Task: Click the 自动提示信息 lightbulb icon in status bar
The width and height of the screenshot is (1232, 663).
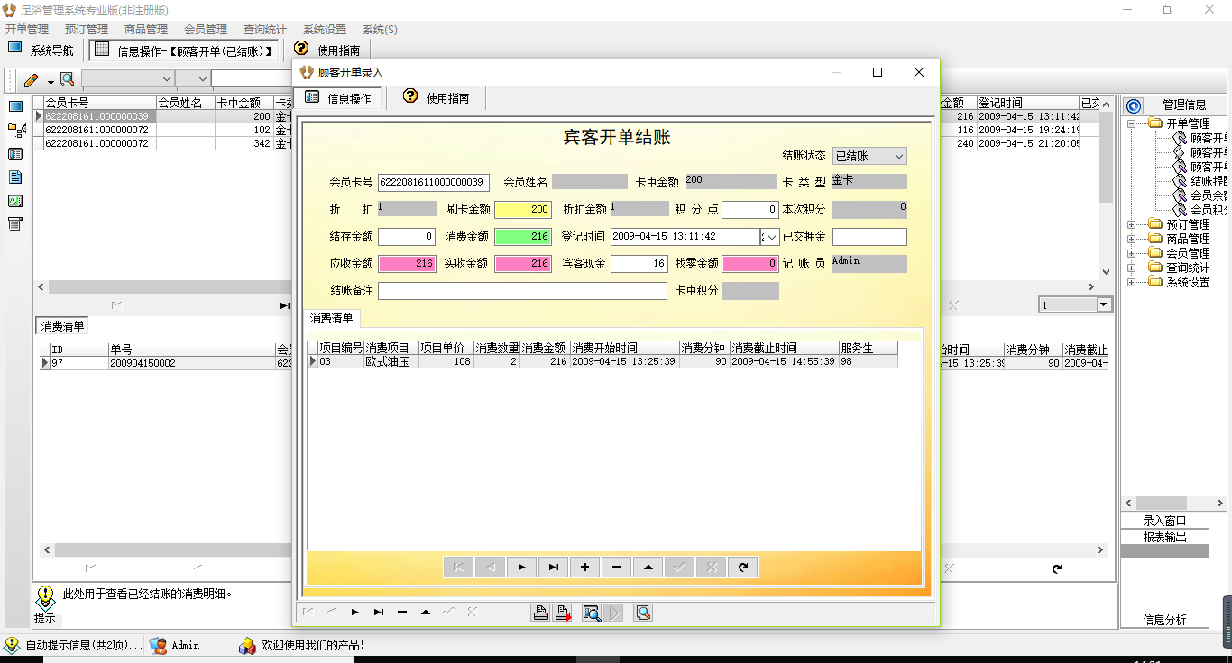Action: 12,645
